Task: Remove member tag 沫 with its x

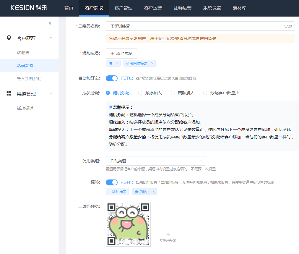Action: (117, 63)
